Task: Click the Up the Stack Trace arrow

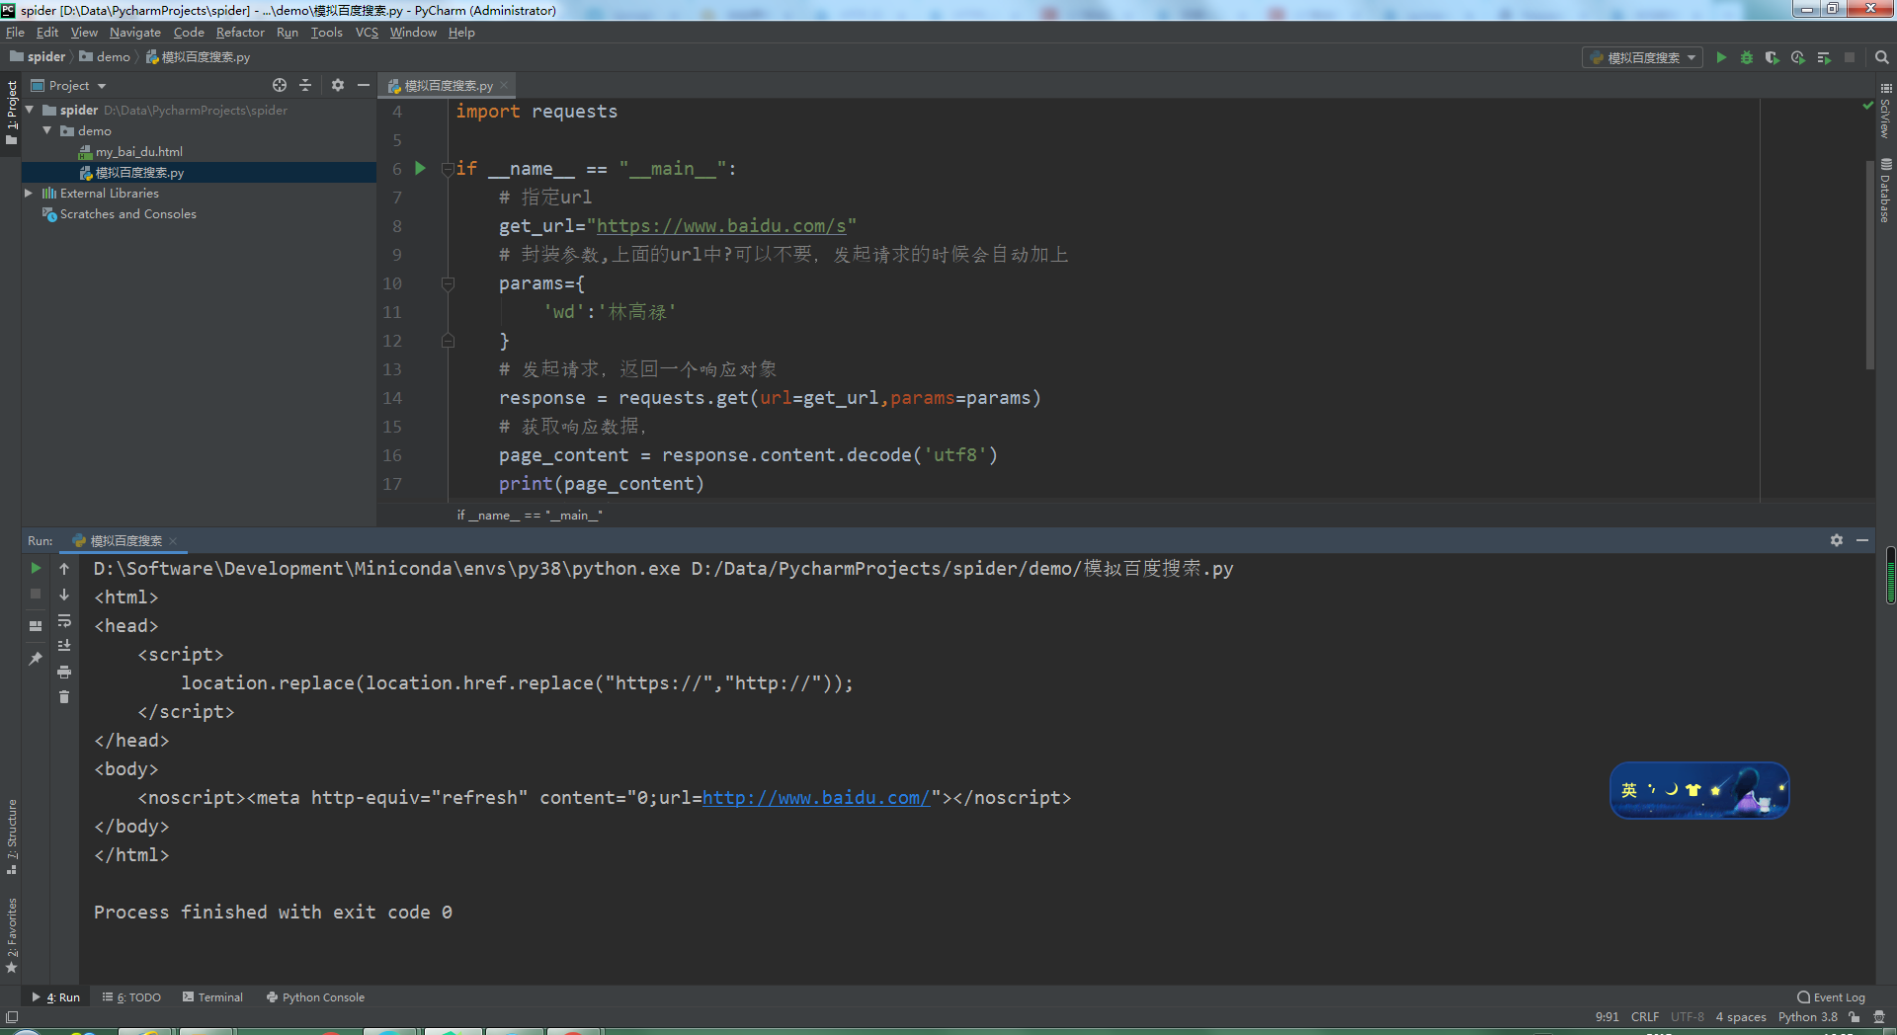Action: pos(64,568)
